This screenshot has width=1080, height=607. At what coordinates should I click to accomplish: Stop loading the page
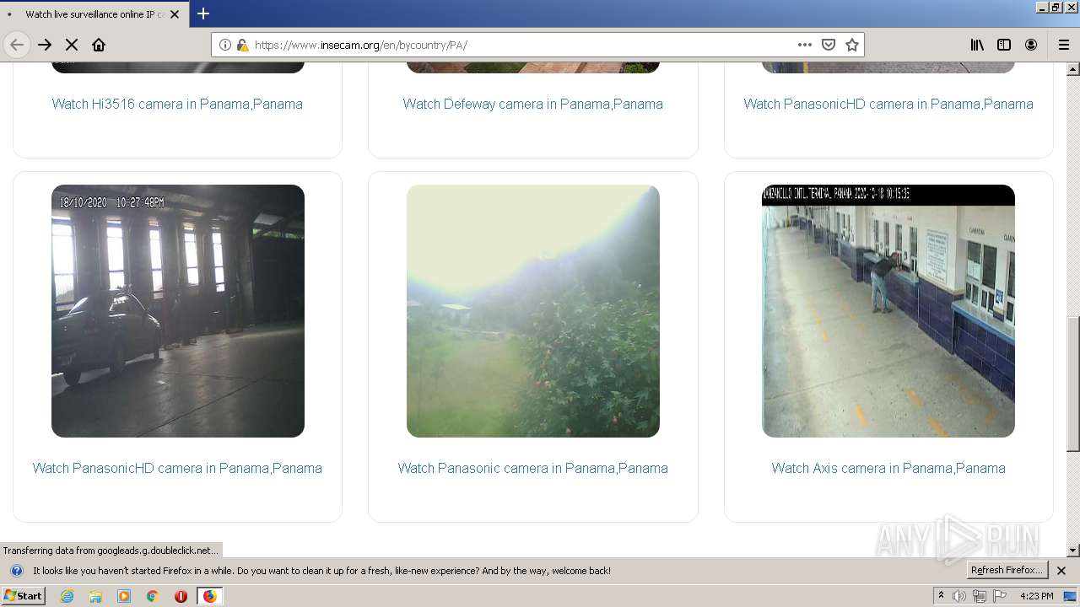(72, 45)
